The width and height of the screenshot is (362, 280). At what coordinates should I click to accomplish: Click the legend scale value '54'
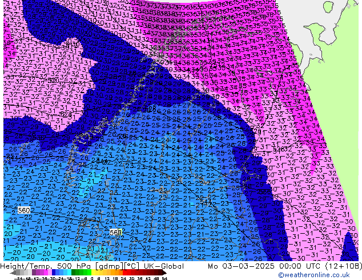coord(164,278)
